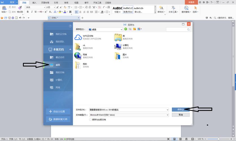Image resolution: width=236 pixels, height=141 pixels.
Task: Click the align left paragraph icon
Action: pyautogui.click(x=77, y=12)
